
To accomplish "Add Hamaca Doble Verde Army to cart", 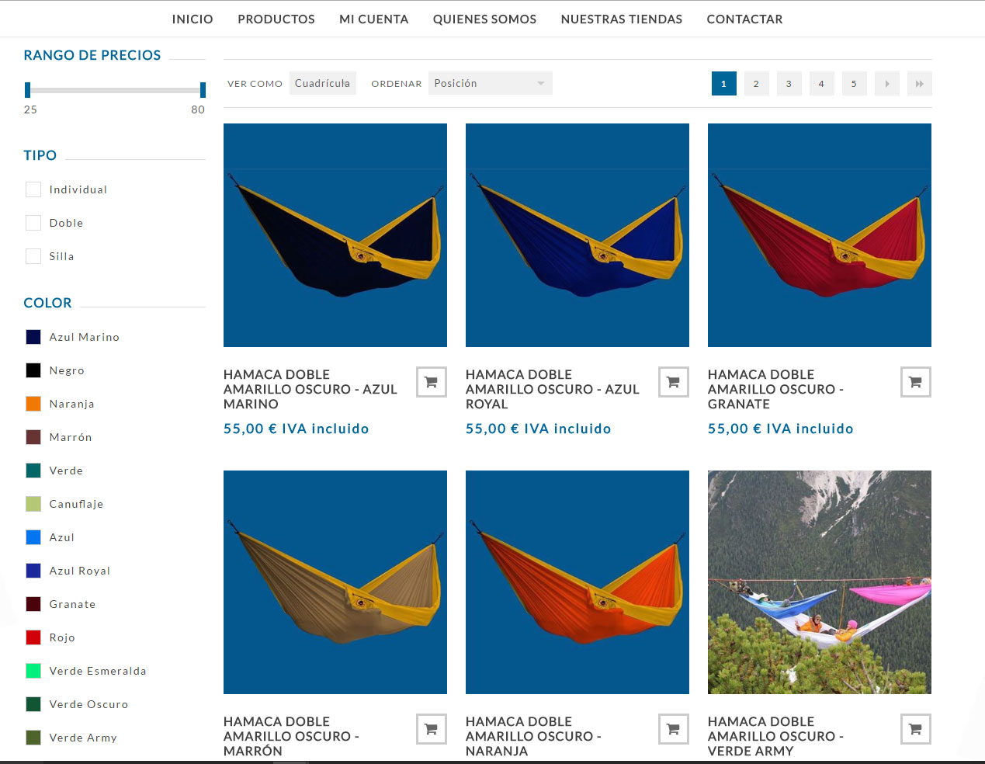I will (915, 729).
